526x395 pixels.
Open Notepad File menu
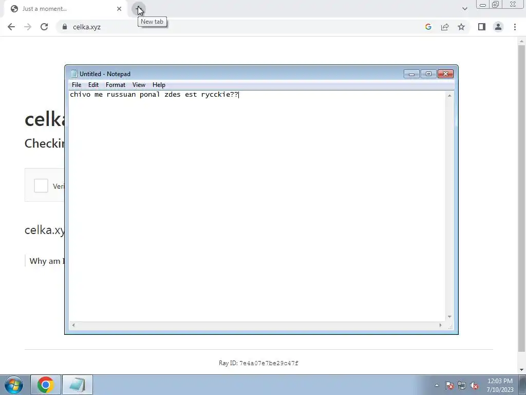[x=77, y=85]
